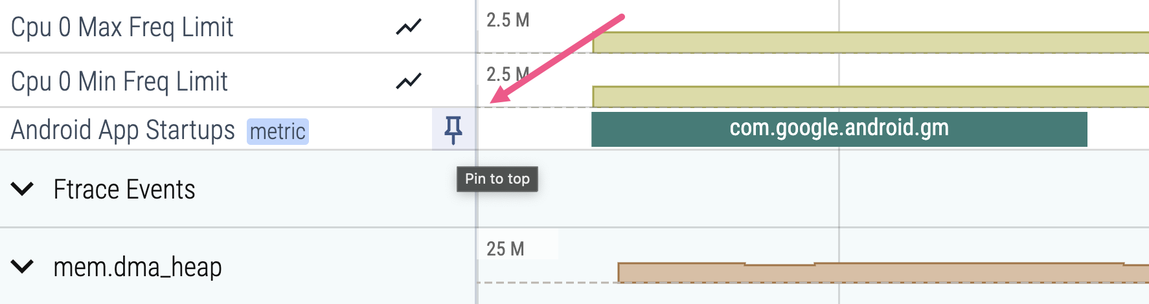This screenshot has width=1149, height=304.
Task: Click the Android App Startups track name
Action: click(122, 130)
